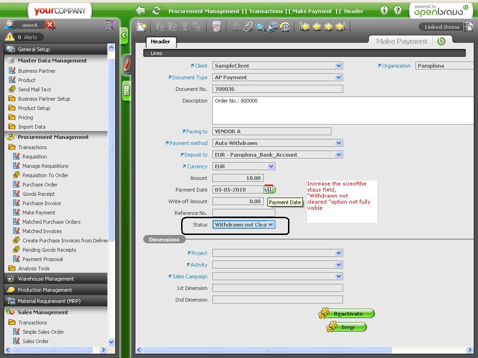Image resolution: width=478 pixels, height=358 pixels.
Task: Log out using red X icon
Action: point(49,25)
